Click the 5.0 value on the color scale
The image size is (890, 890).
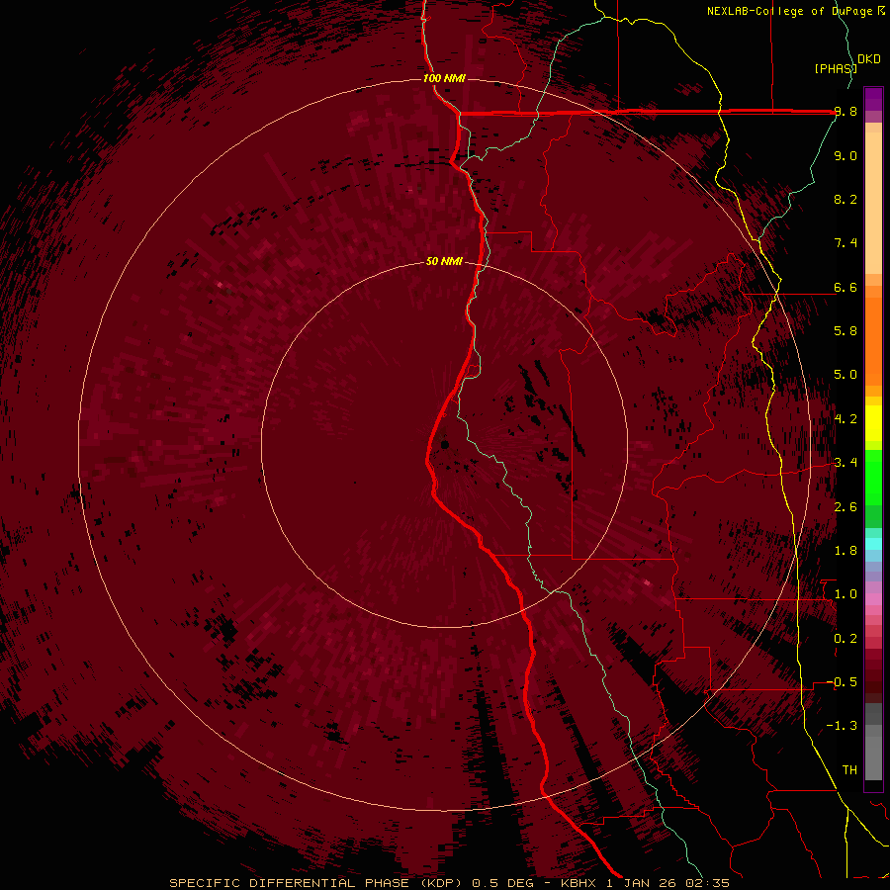click(845, 375)
